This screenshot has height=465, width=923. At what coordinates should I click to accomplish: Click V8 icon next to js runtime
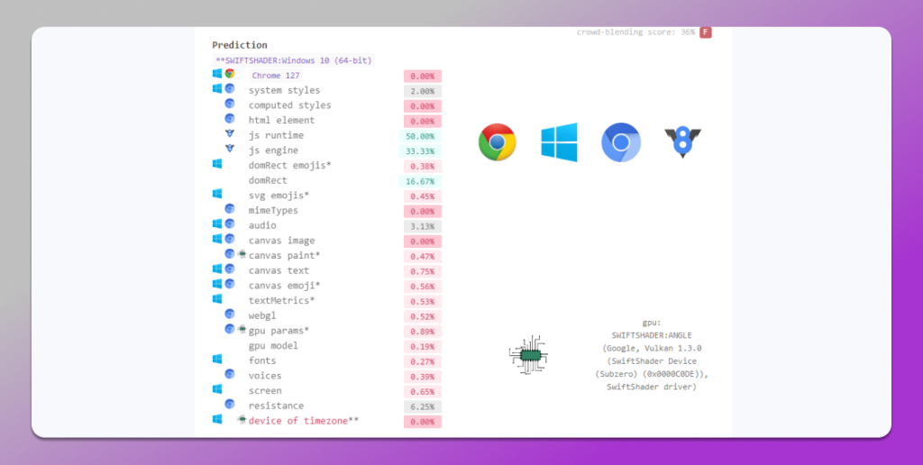[x=230, y=134]
